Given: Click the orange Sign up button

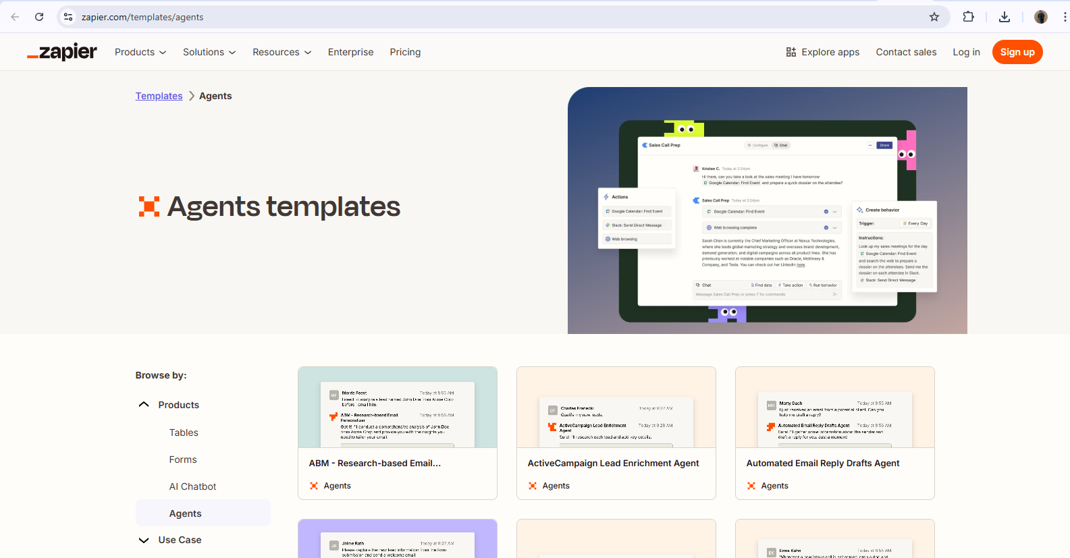Looking at the screenshot, I should tap(1017, 52).
